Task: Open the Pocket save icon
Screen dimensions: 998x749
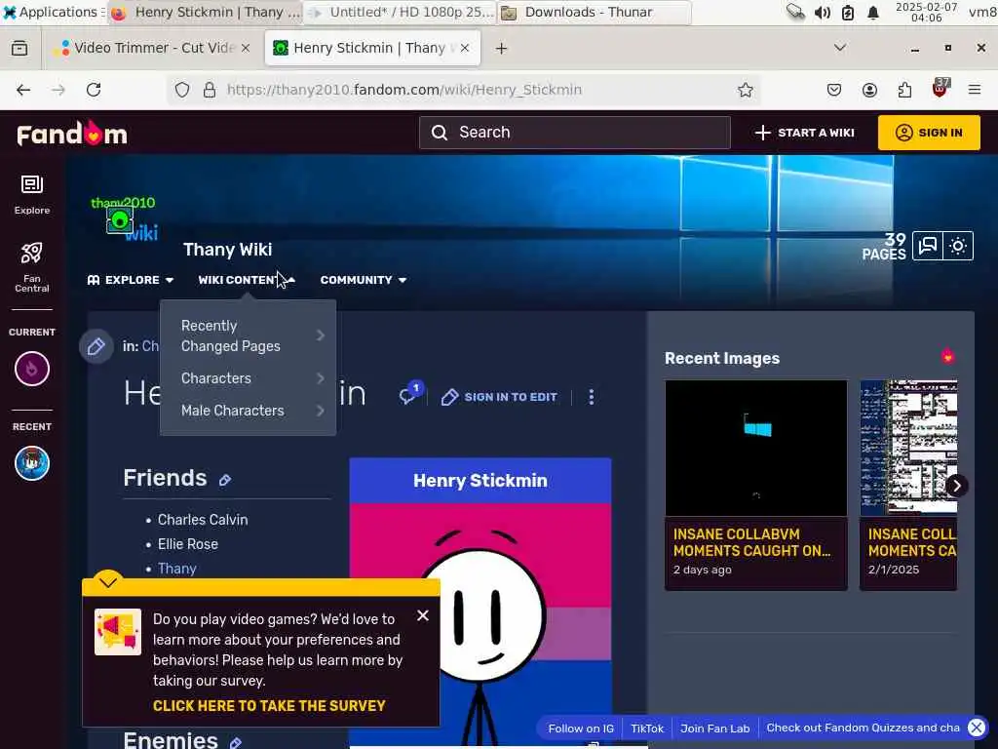Action: [834, 90]
